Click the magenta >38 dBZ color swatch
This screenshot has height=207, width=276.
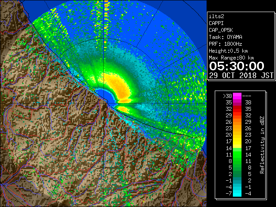tap(237, 96)
